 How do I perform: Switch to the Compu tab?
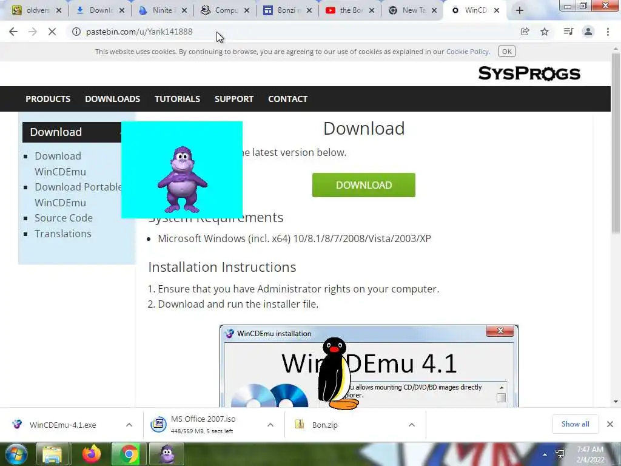tap(225, 10)
